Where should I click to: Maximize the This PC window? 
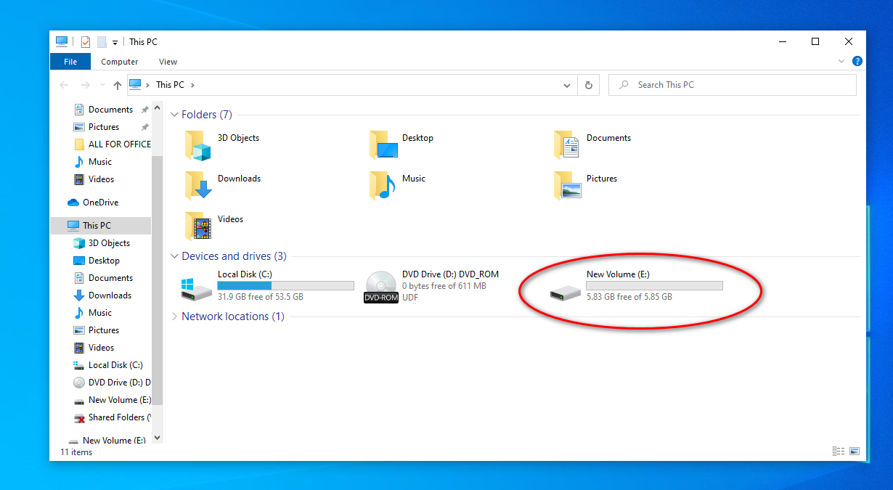[x=815, y=42]
